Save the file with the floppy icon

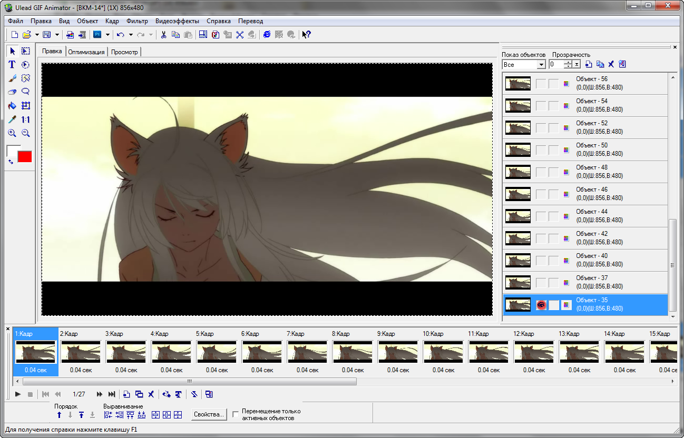(x=46, y=35)
